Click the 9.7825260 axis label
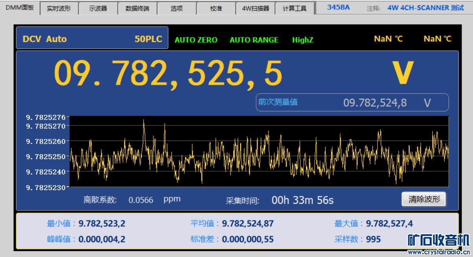The image size is (473, 257). click(x=46, y=142)
